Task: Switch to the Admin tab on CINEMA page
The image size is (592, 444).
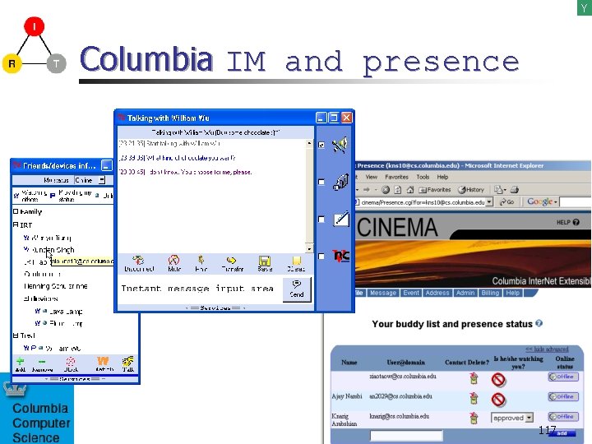Action: click(465, 293)
